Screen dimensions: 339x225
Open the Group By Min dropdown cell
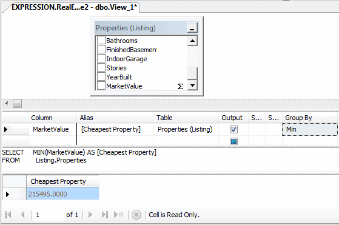(310, 129)
